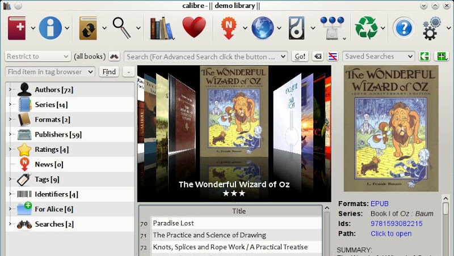Select The Practice and Science of Drawing row
Viewport: 454px width, 256px height.
(236, 235)
